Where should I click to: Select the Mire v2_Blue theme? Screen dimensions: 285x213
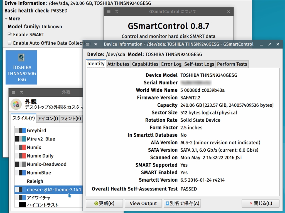[48, 139]
